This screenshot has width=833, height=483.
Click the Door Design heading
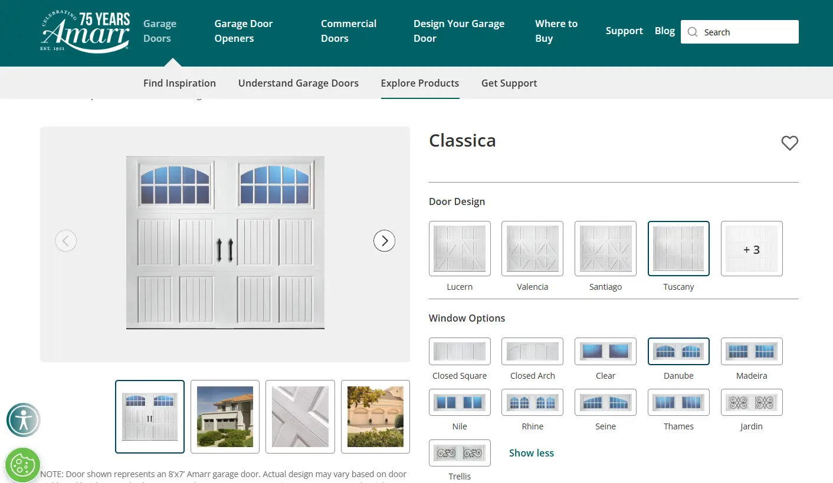[x=457, y=201]
